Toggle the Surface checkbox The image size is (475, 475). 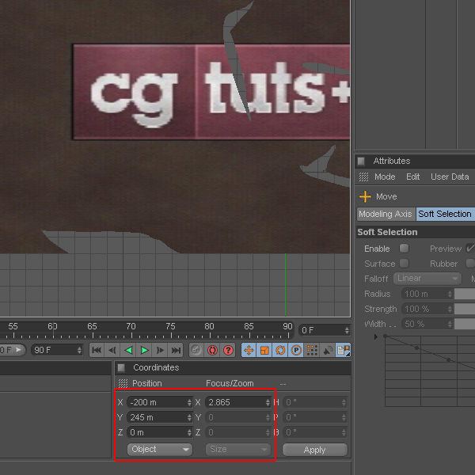[404, 264]
